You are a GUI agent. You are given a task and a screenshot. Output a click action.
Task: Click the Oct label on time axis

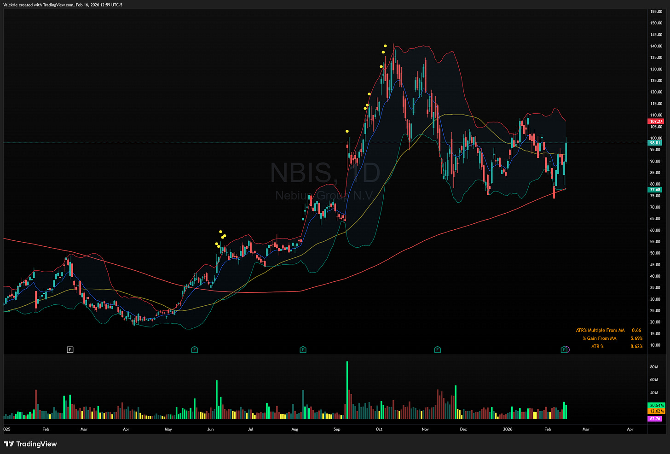[379, 429]
